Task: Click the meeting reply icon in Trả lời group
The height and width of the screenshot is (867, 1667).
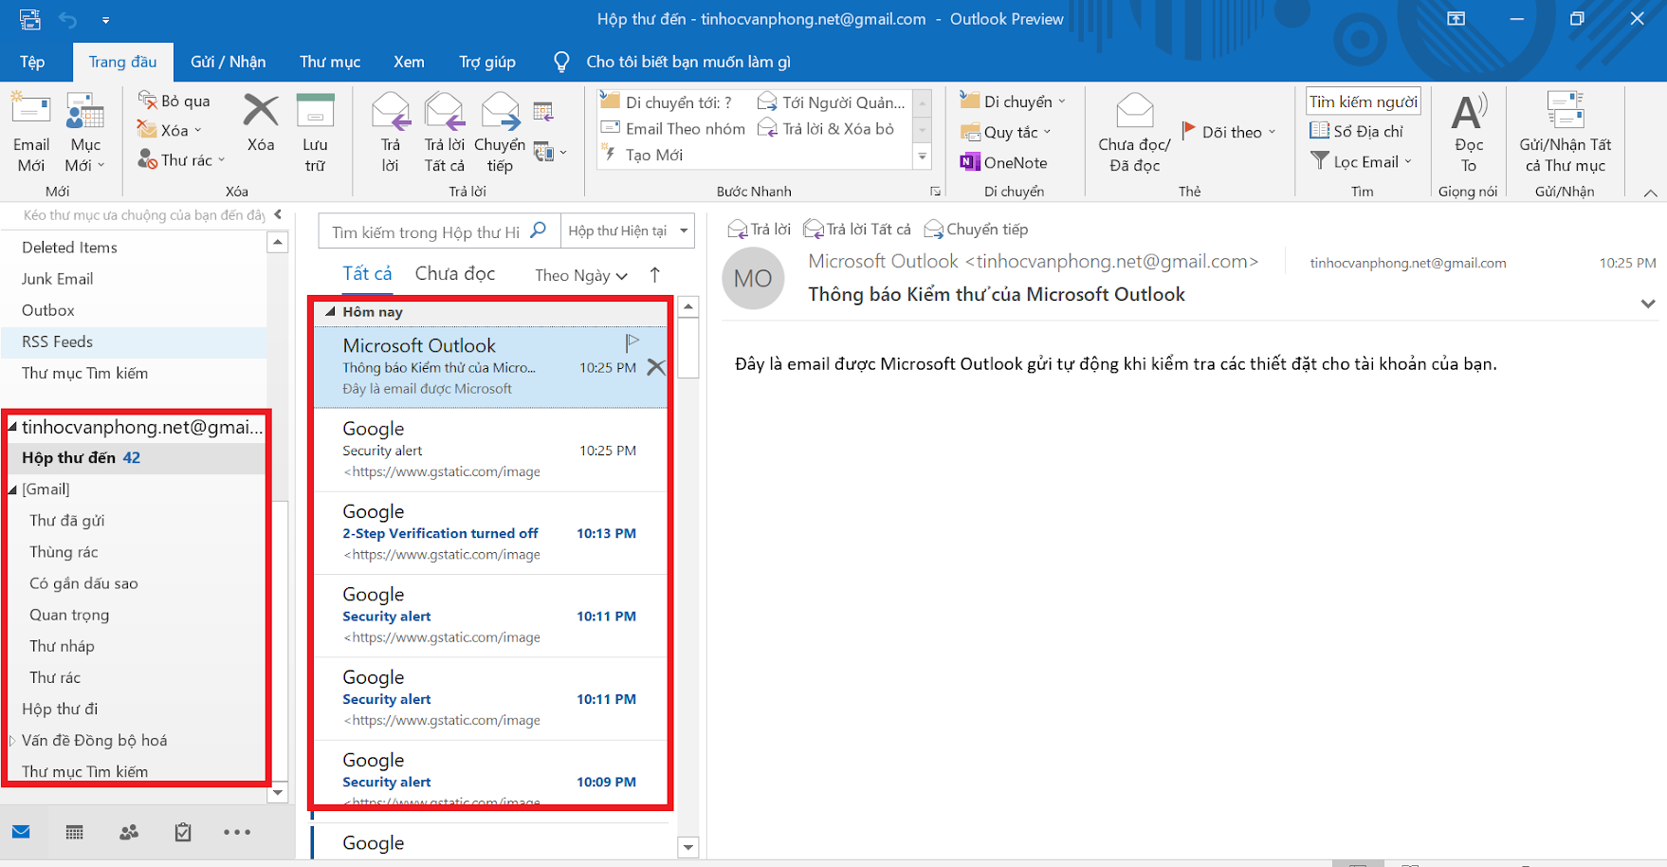Action: click(543, 112)
